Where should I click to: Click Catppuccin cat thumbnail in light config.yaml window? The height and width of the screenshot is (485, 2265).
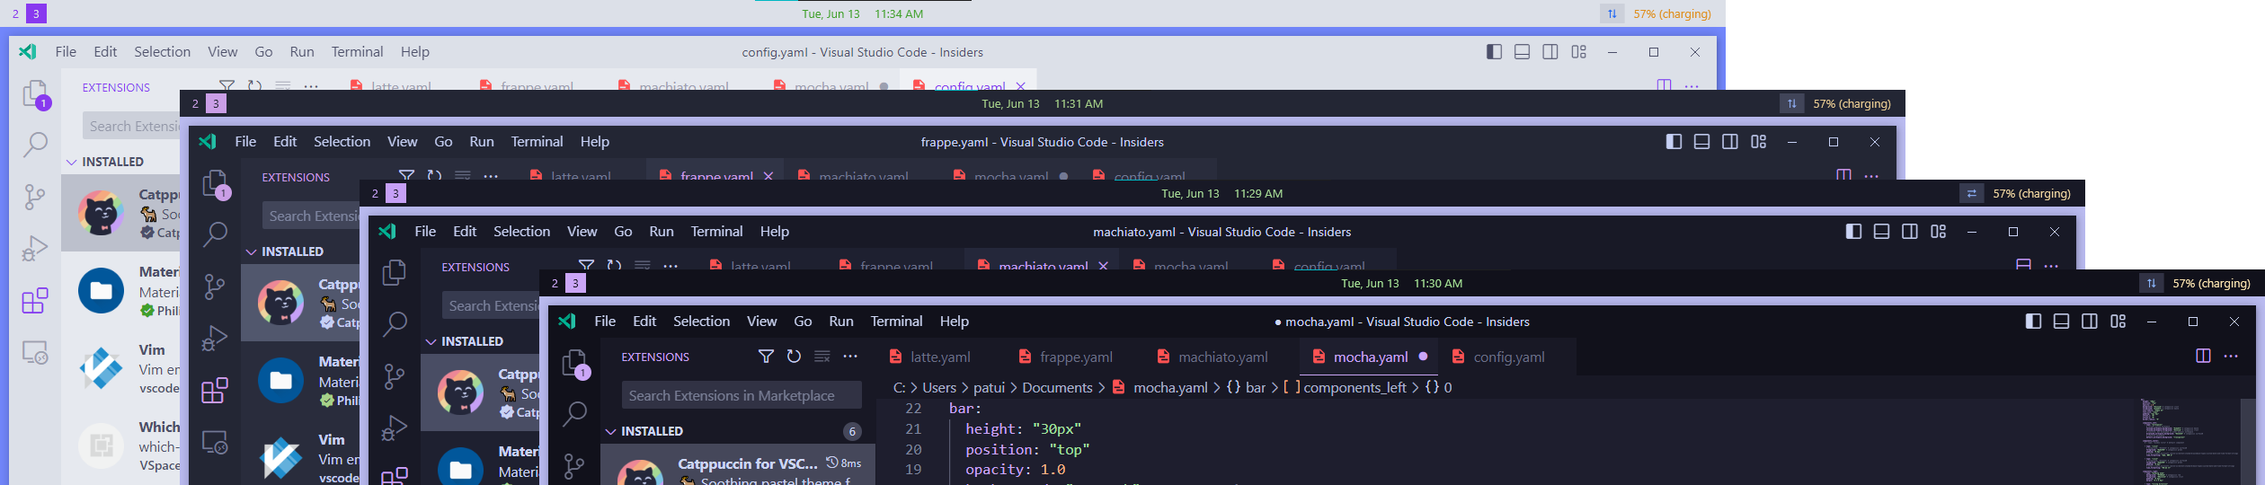click(101, 213)
